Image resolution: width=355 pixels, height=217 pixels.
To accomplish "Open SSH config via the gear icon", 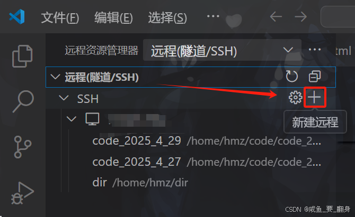I will point(295,98).
